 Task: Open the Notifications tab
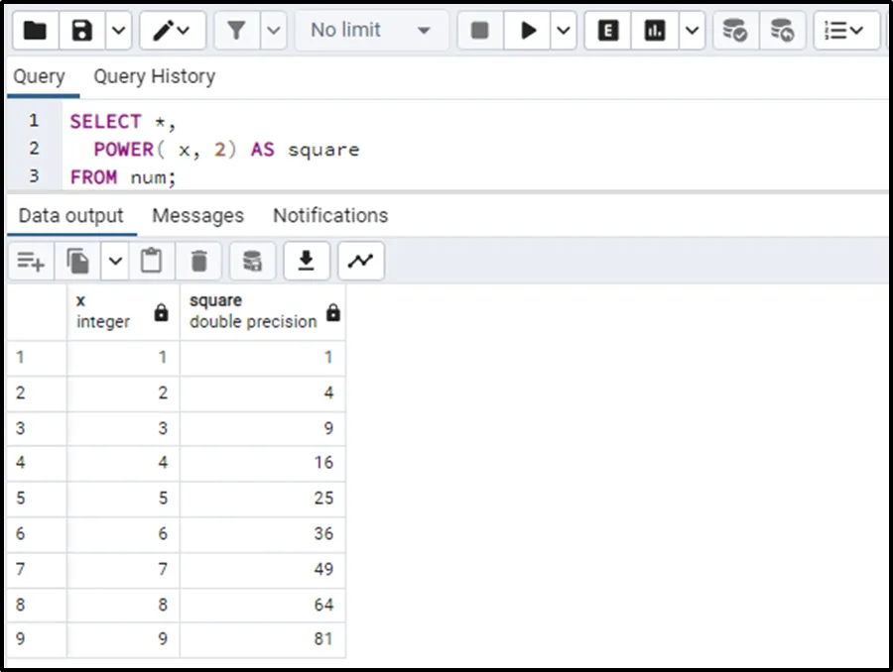330,215
